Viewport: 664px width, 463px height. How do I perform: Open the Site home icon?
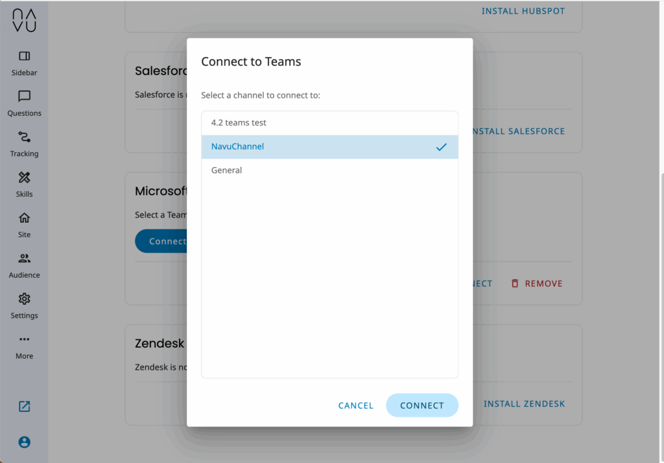click(25, 218)
